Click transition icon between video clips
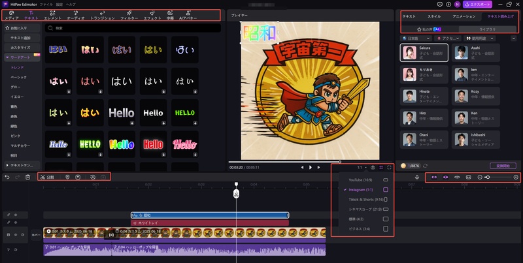This screenshot has width=523, height=263. coord(111,235)
